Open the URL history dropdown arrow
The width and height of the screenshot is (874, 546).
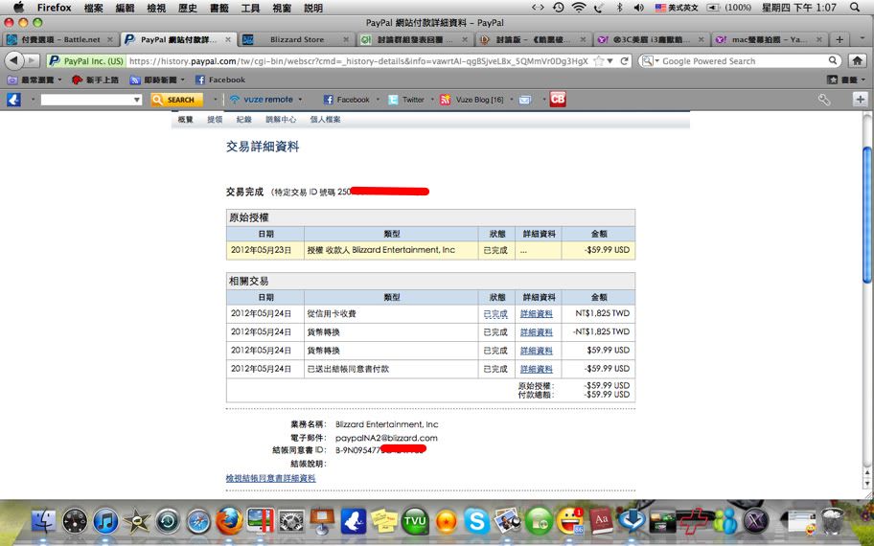coord(610,60)
